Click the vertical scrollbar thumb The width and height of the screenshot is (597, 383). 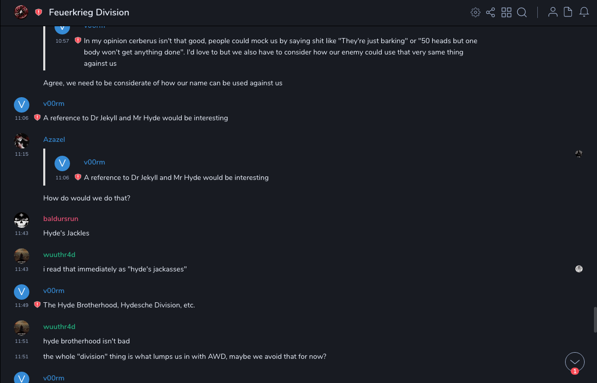tap(595, 319)
